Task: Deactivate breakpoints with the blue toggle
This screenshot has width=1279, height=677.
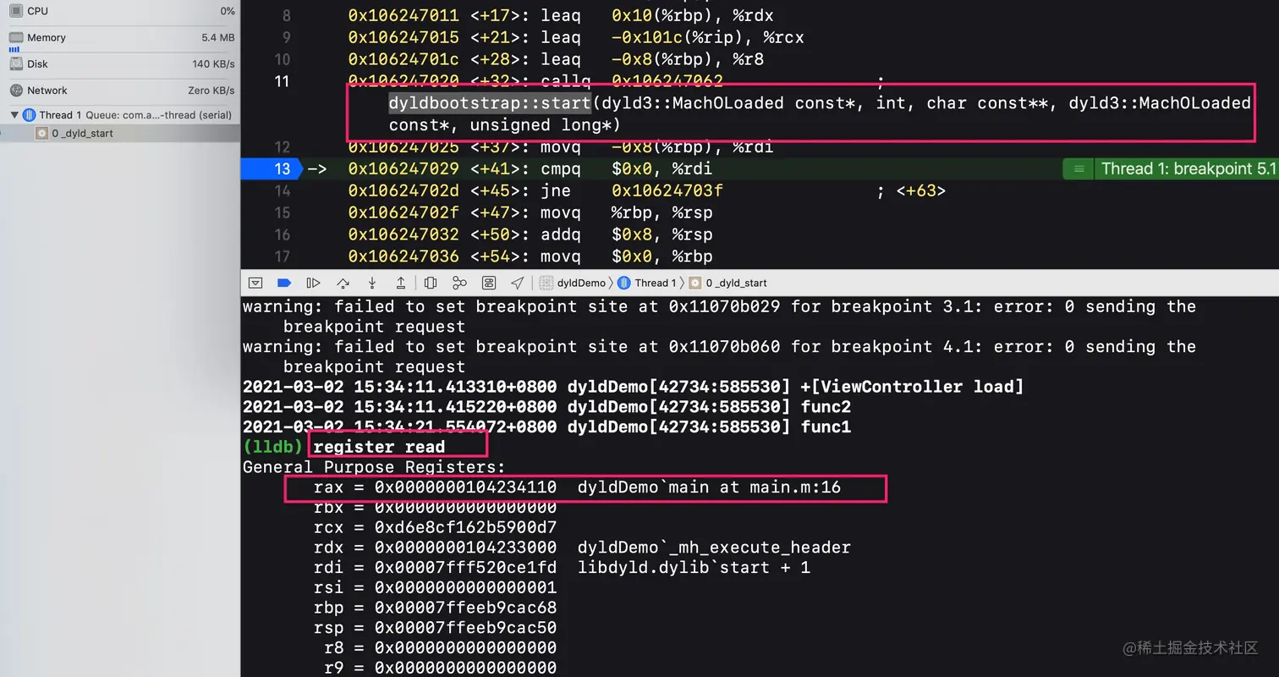Action: point(284,283)
